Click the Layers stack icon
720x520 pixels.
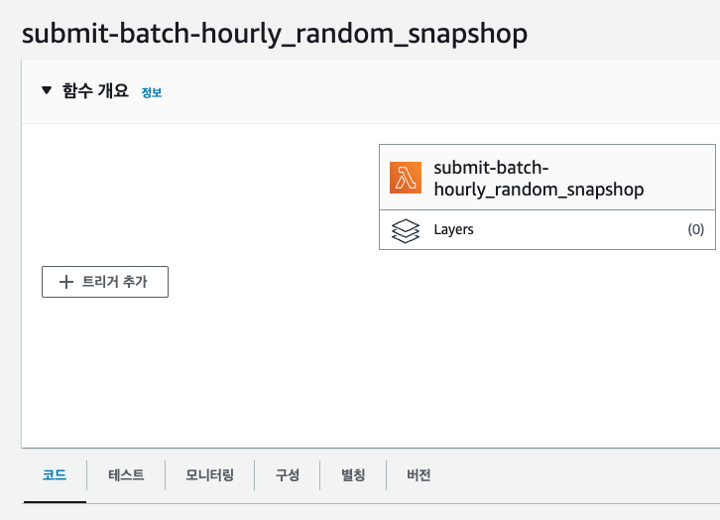coord(406,230)
